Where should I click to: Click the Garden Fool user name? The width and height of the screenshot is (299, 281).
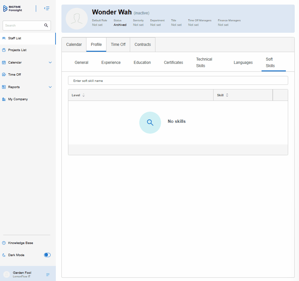pos(22,272)
